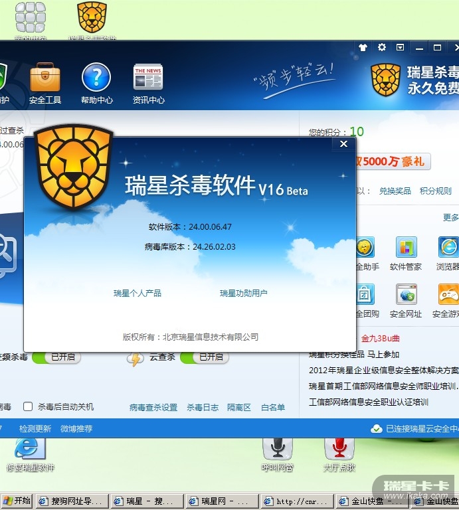Open 病毒查杀设置 link
This screenshot has width=459, height=510.
click(x=153, y=407)
